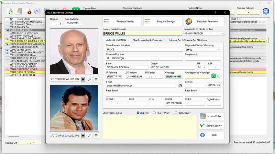275x154 pixels.
Task: Open the UF state dropdown
Action: [204, 67]
